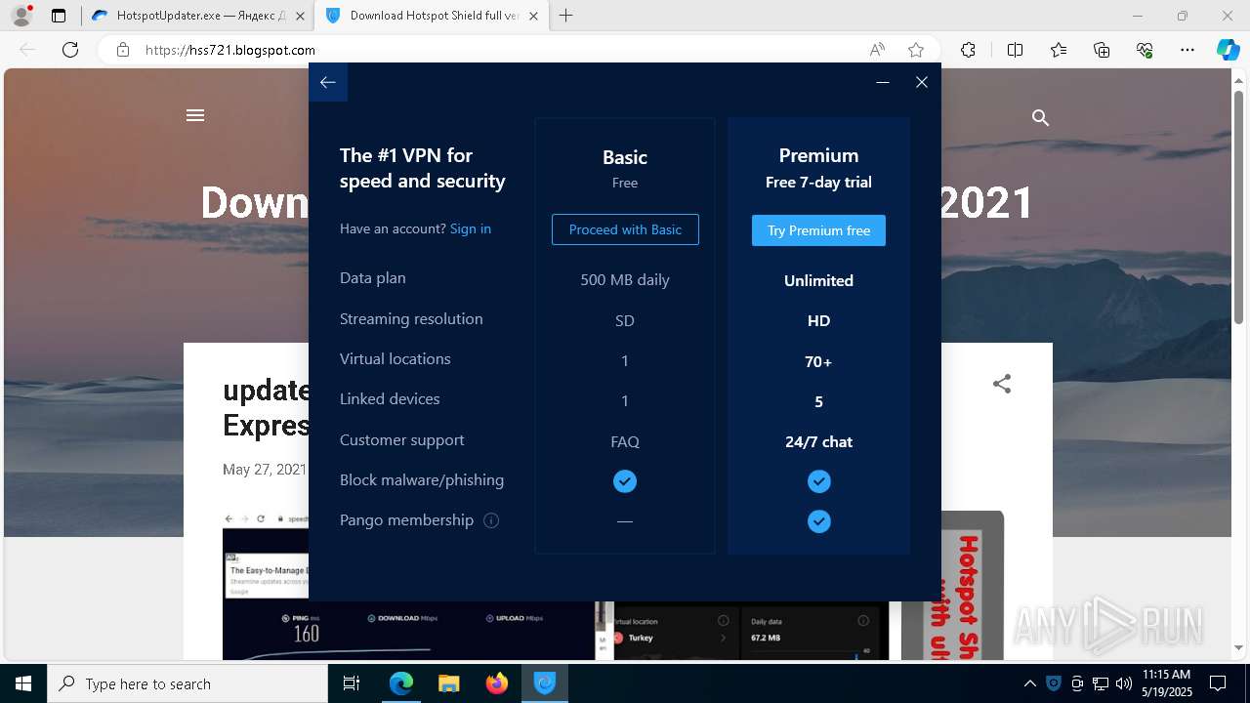Click 'Block malware/phishing' label
This screenshot has width=1250, height=703.
point(422,480)
